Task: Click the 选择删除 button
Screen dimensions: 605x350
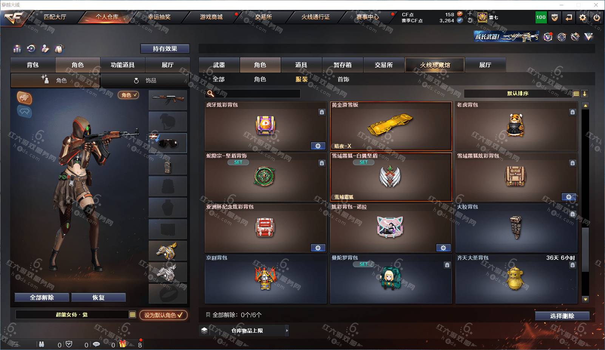Action: 562,316
